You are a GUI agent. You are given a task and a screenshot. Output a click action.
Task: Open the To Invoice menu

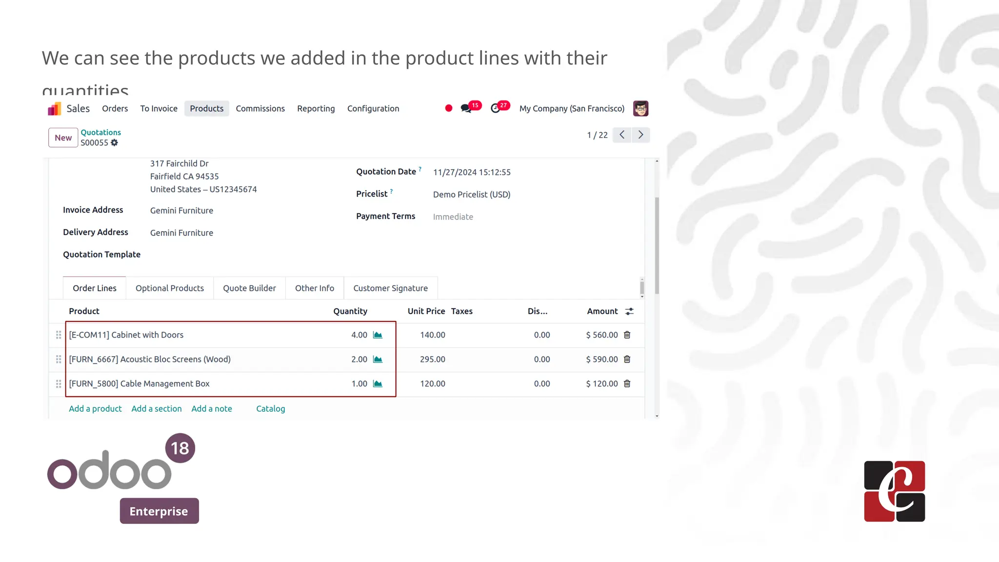pos(159,108)
